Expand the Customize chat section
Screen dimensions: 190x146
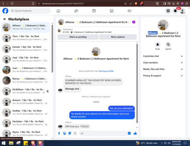coord(163,56)
